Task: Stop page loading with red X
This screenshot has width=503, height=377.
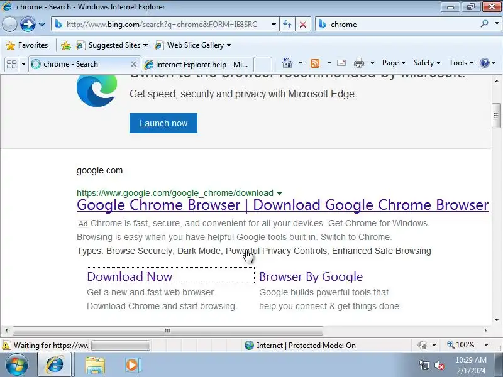Action: pos(302,25)
